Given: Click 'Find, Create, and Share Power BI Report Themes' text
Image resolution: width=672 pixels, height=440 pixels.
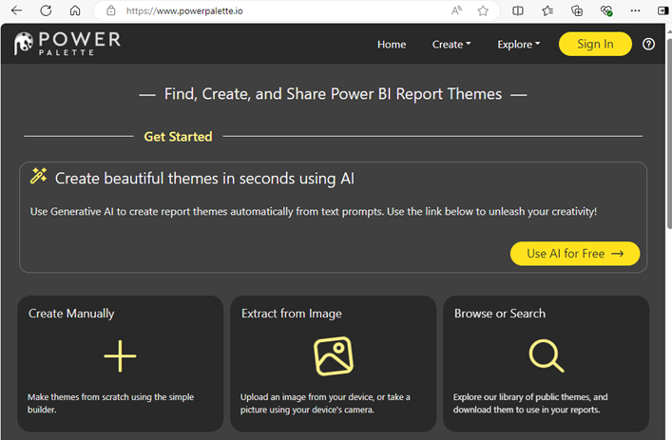Looking at the screenshot, I should [x=333, y=94].
